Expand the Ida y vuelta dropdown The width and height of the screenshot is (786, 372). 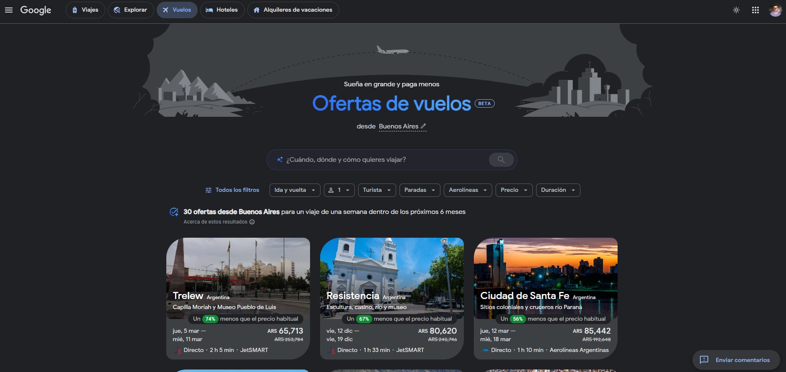pos(295,190)
